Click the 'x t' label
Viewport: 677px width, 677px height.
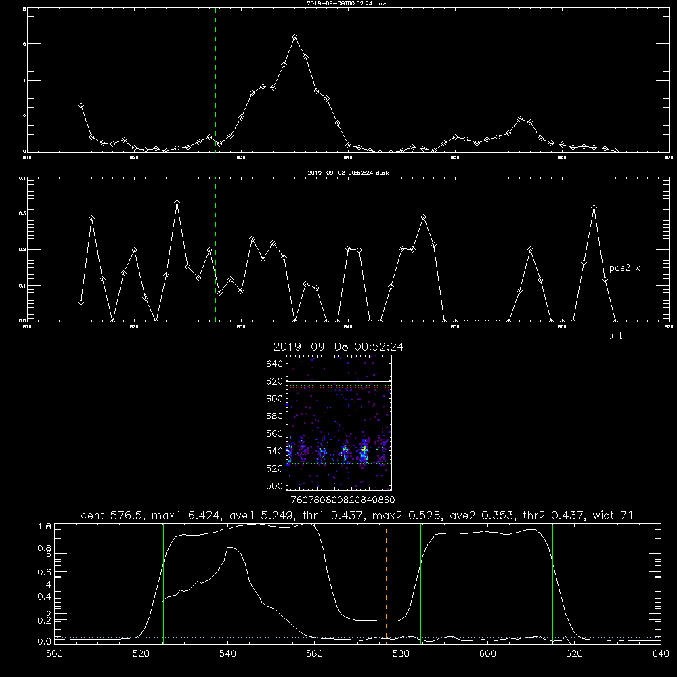pyautogui.click(x=615, y=336)
